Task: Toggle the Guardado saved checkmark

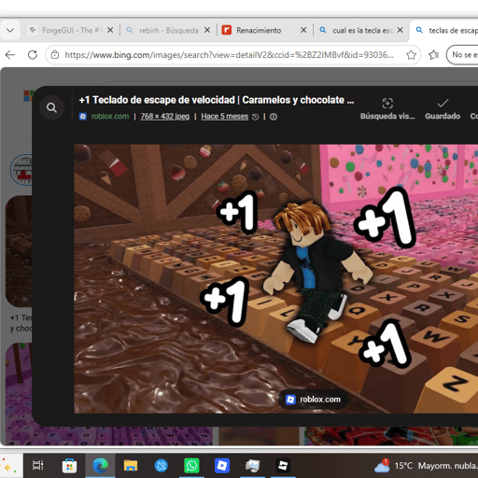Action: pos(443,109)
